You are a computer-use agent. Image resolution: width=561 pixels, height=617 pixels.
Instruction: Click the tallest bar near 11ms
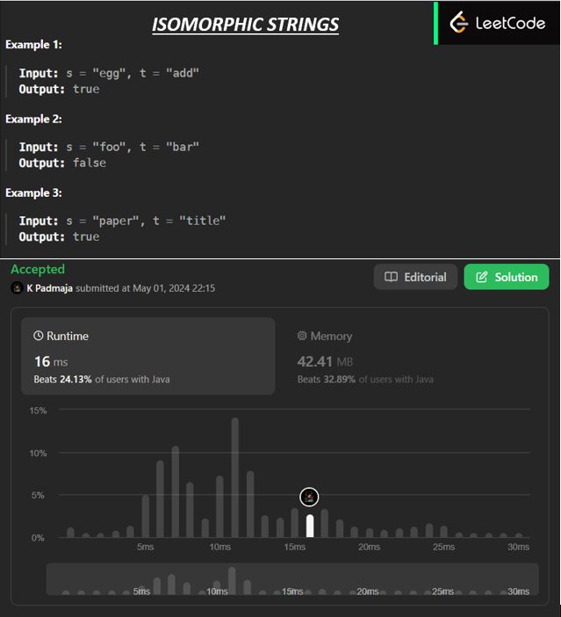[x=234, y=479]
